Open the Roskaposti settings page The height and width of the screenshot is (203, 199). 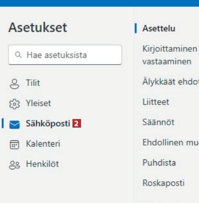pos(163,183)
